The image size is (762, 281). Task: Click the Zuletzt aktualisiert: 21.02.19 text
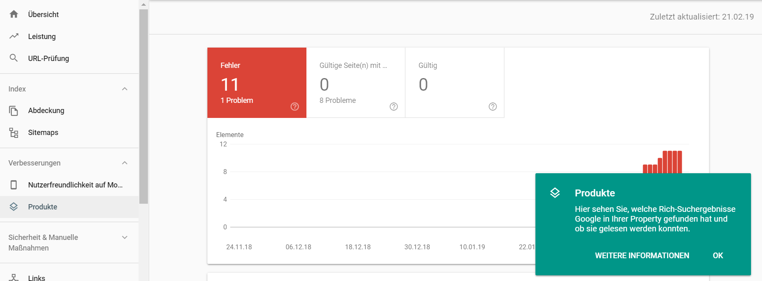(x=702, y=17)
